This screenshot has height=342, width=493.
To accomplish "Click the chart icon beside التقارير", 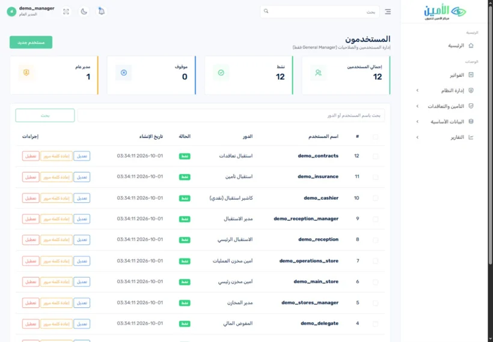I will coord(471,137).
